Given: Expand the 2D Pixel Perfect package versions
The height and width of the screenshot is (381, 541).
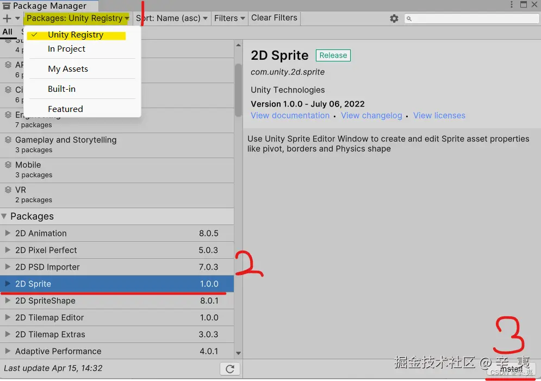Looking at the screenshot, I should (7, 250).
